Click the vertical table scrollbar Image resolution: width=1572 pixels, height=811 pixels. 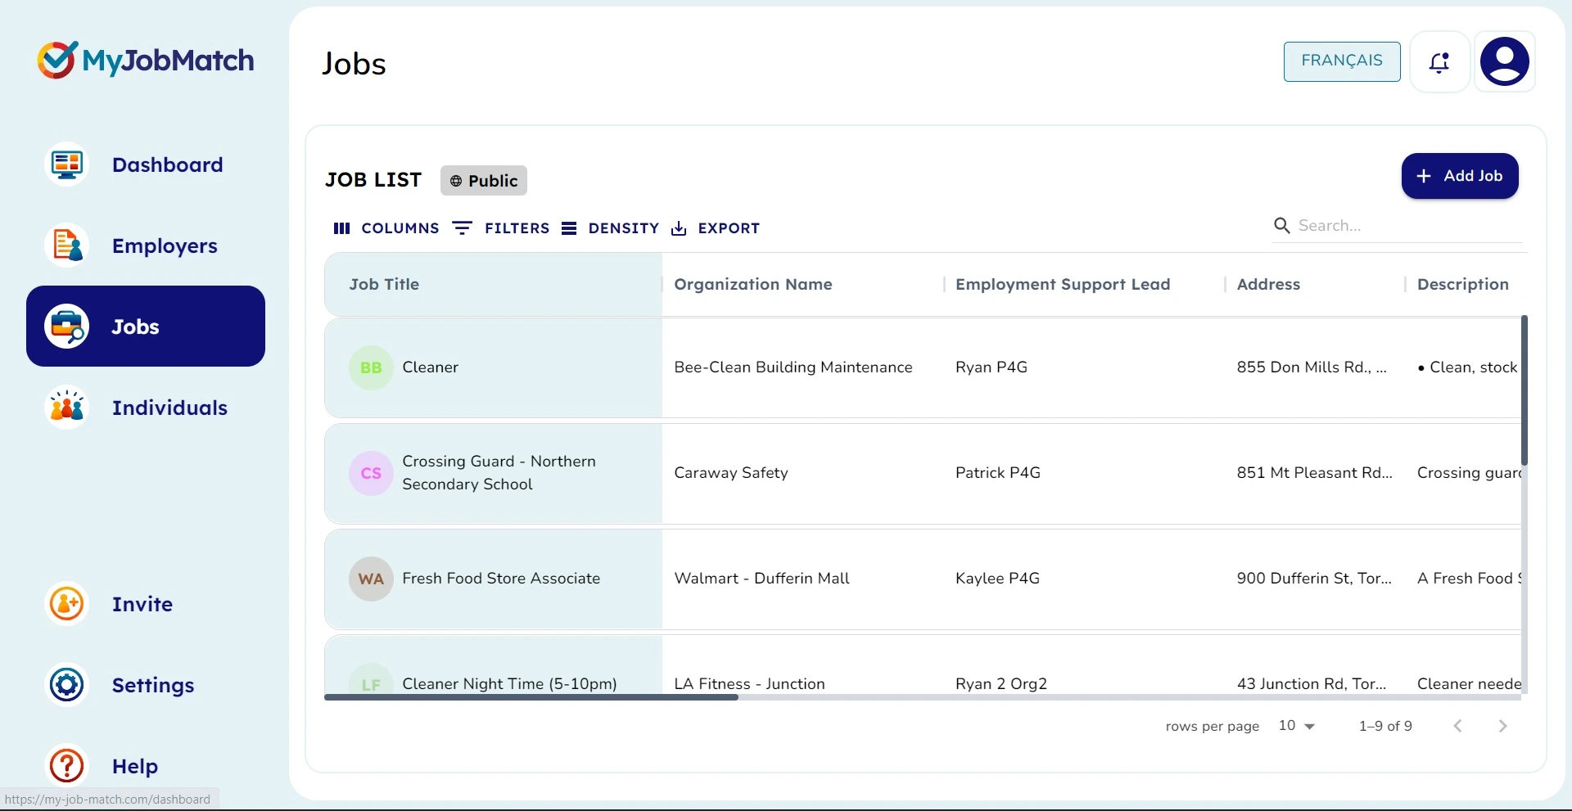pyautogui.click(x=1525, y=390)
